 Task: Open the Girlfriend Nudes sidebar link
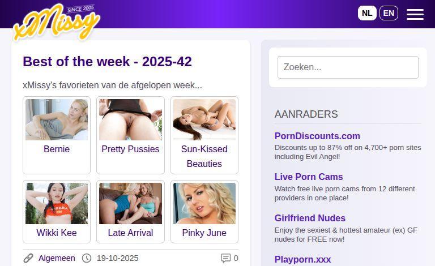[x=310, y=218]
